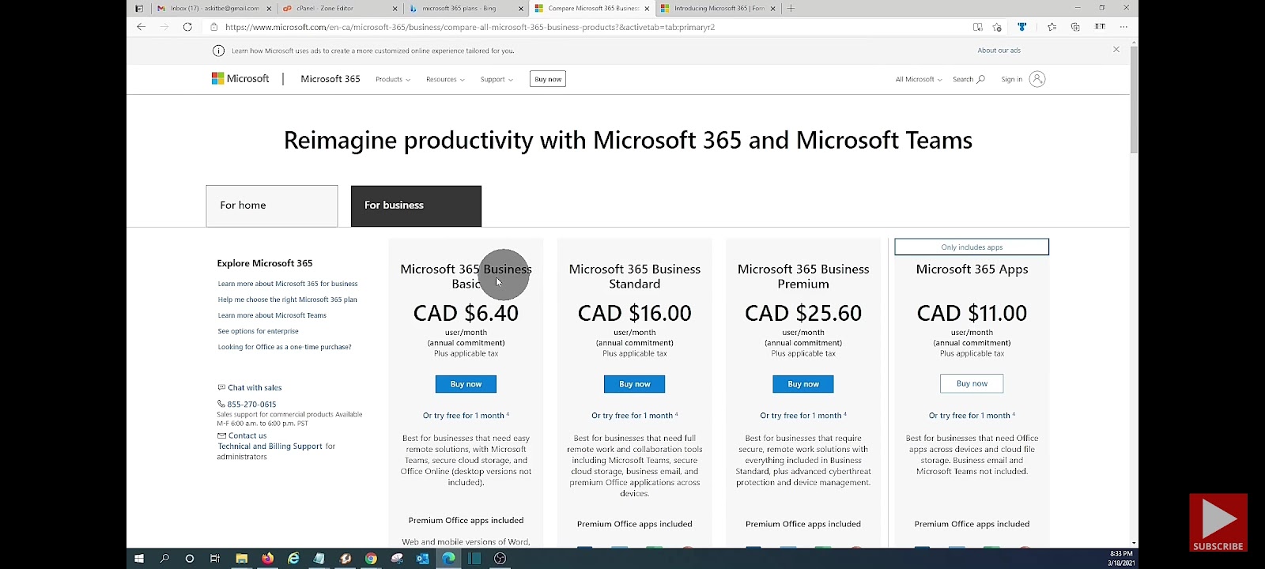The height and width of the screenshot is (569, 1265).
Task: Switch to the microsoft 365 plans Bing tab
Action: point(466,9)
